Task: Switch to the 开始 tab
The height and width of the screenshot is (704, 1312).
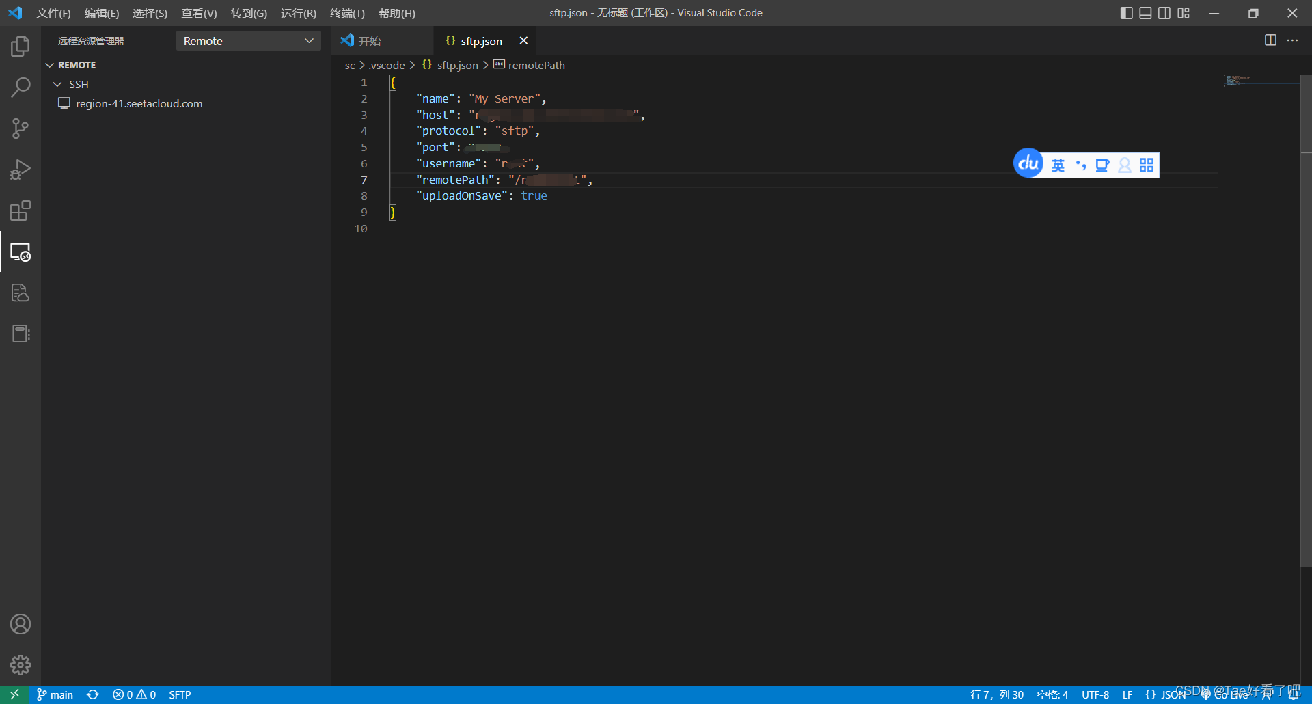Action: click(x=369, y=41)
